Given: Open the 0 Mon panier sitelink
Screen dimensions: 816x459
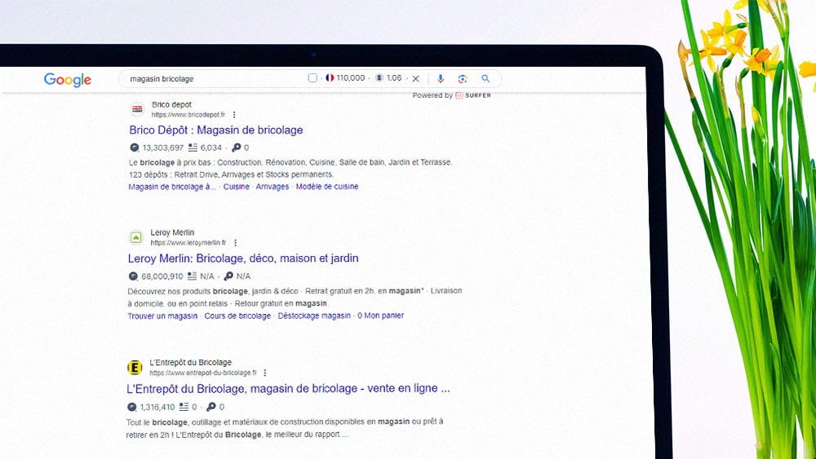Looking at the screenshot, I should [x=380, y=316].
